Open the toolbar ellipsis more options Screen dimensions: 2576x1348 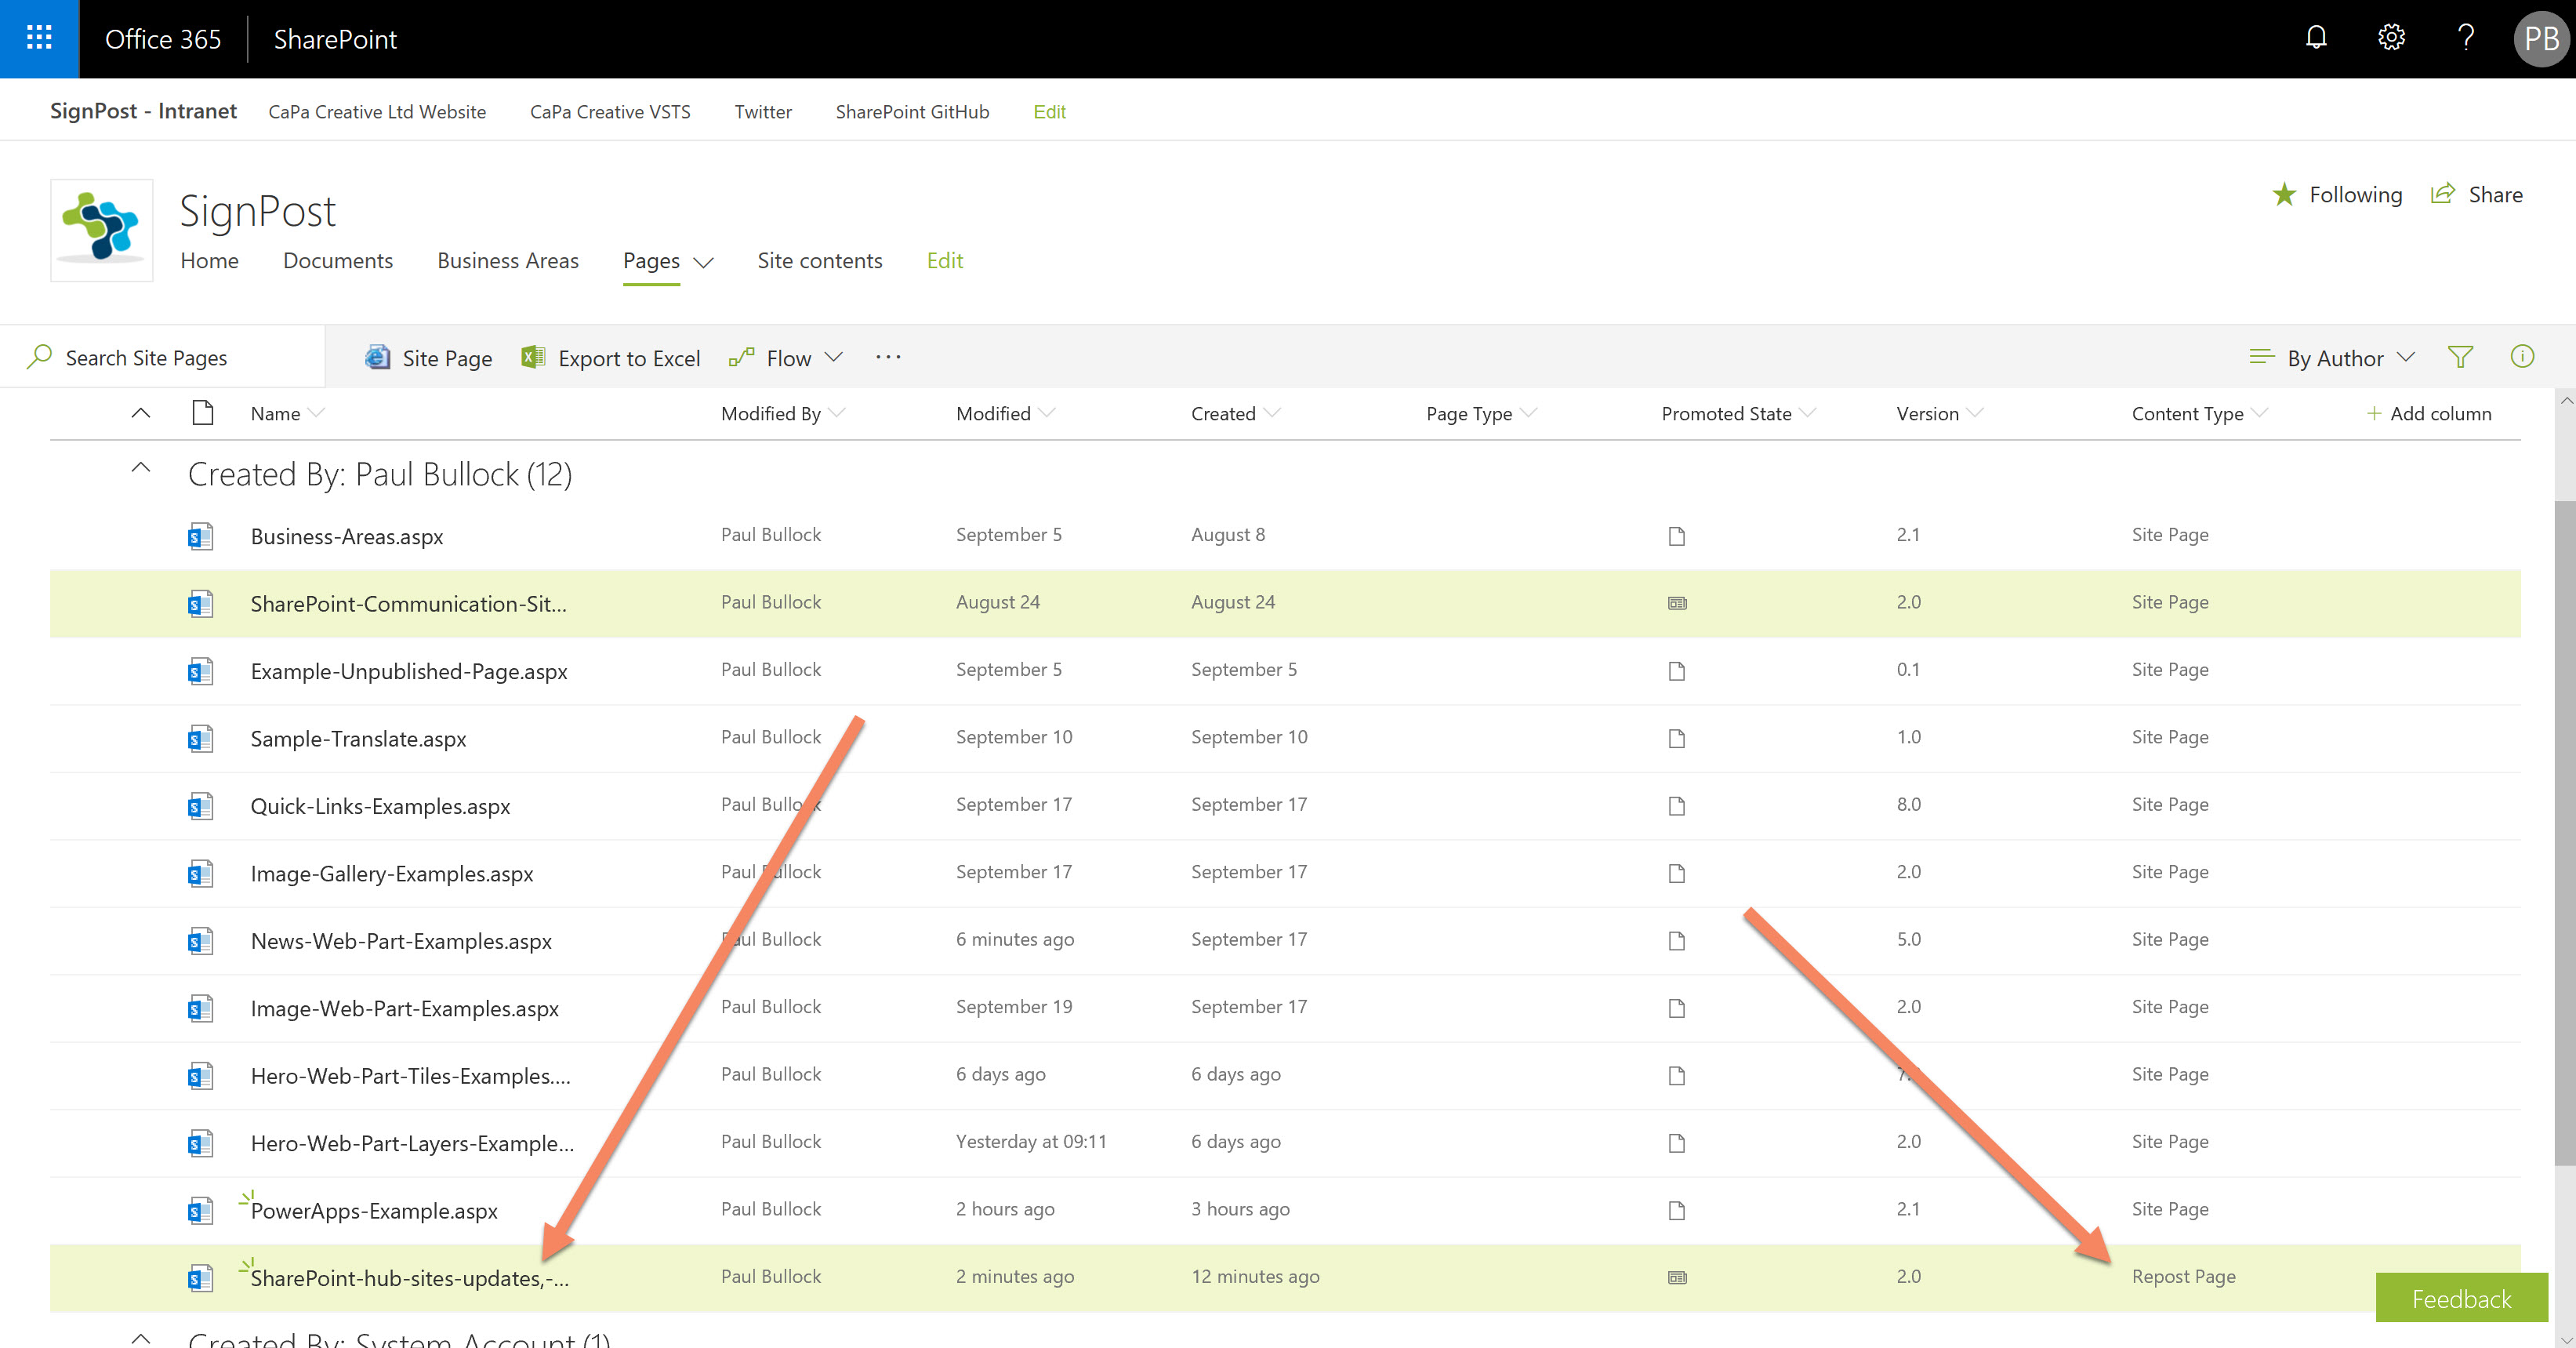tap(888, 357)
